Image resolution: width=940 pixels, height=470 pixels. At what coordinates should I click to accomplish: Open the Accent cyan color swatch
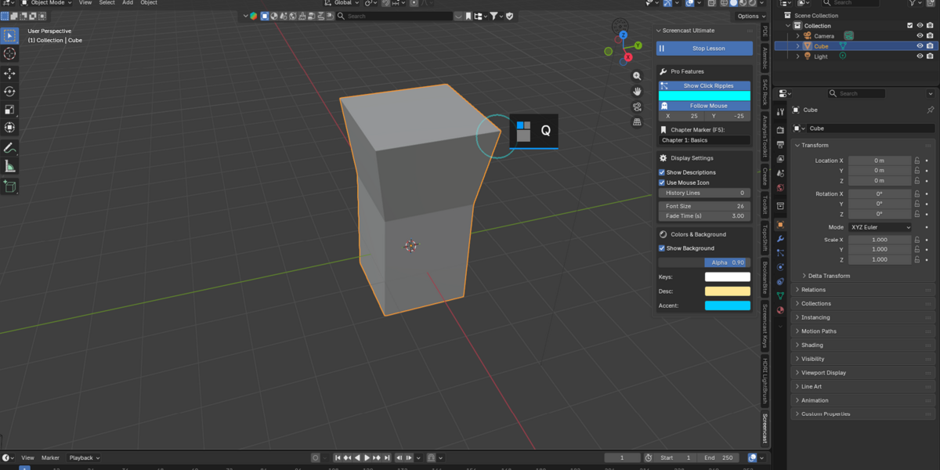point(727,305)
